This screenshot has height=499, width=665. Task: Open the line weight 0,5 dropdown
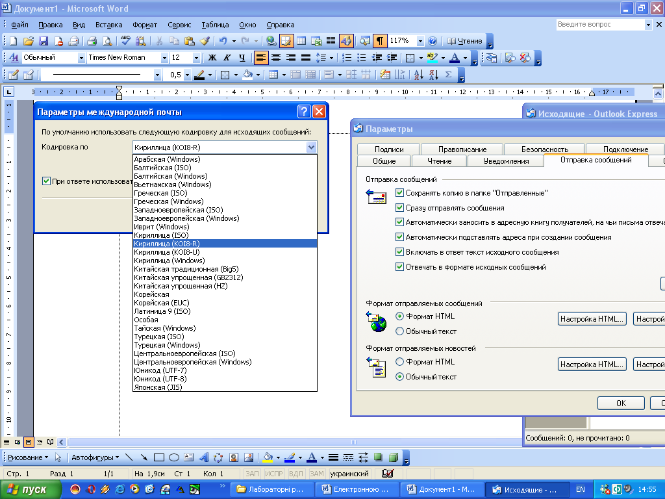pyautogui.click(x=188, y=75)
